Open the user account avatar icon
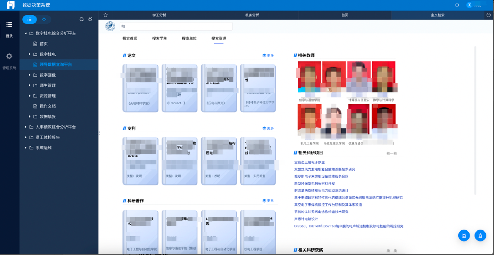The width and height of the screenshot is (494, 255). pos(470,5)
